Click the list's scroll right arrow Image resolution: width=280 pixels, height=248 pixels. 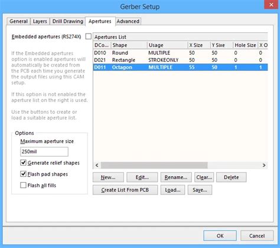coord(264,165)
